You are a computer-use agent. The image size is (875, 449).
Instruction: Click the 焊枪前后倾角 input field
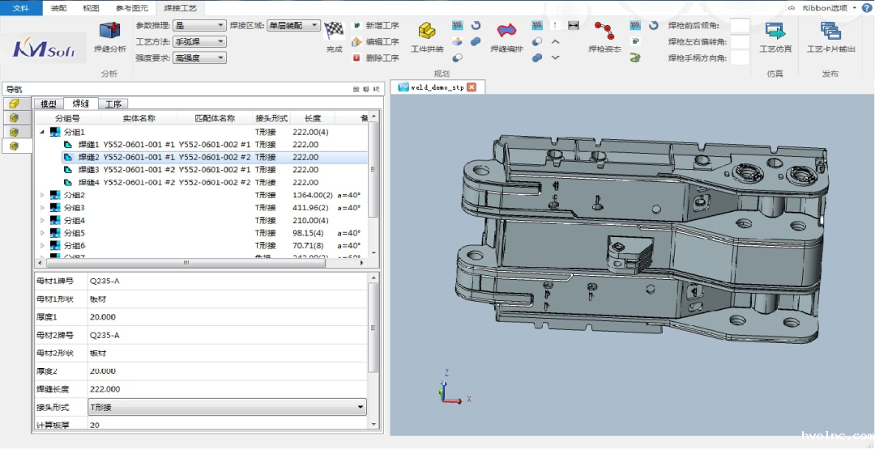(x=739, y=26)
